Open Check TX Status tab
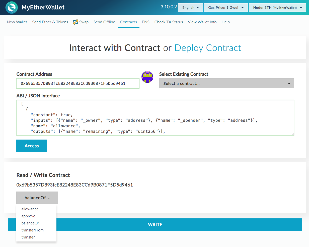This screenshot has height=247, width=309. pyautogui.click(x=169, y=22)
